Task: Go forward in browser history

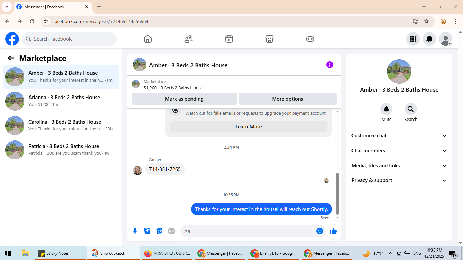Action: [x=20, y=21]
